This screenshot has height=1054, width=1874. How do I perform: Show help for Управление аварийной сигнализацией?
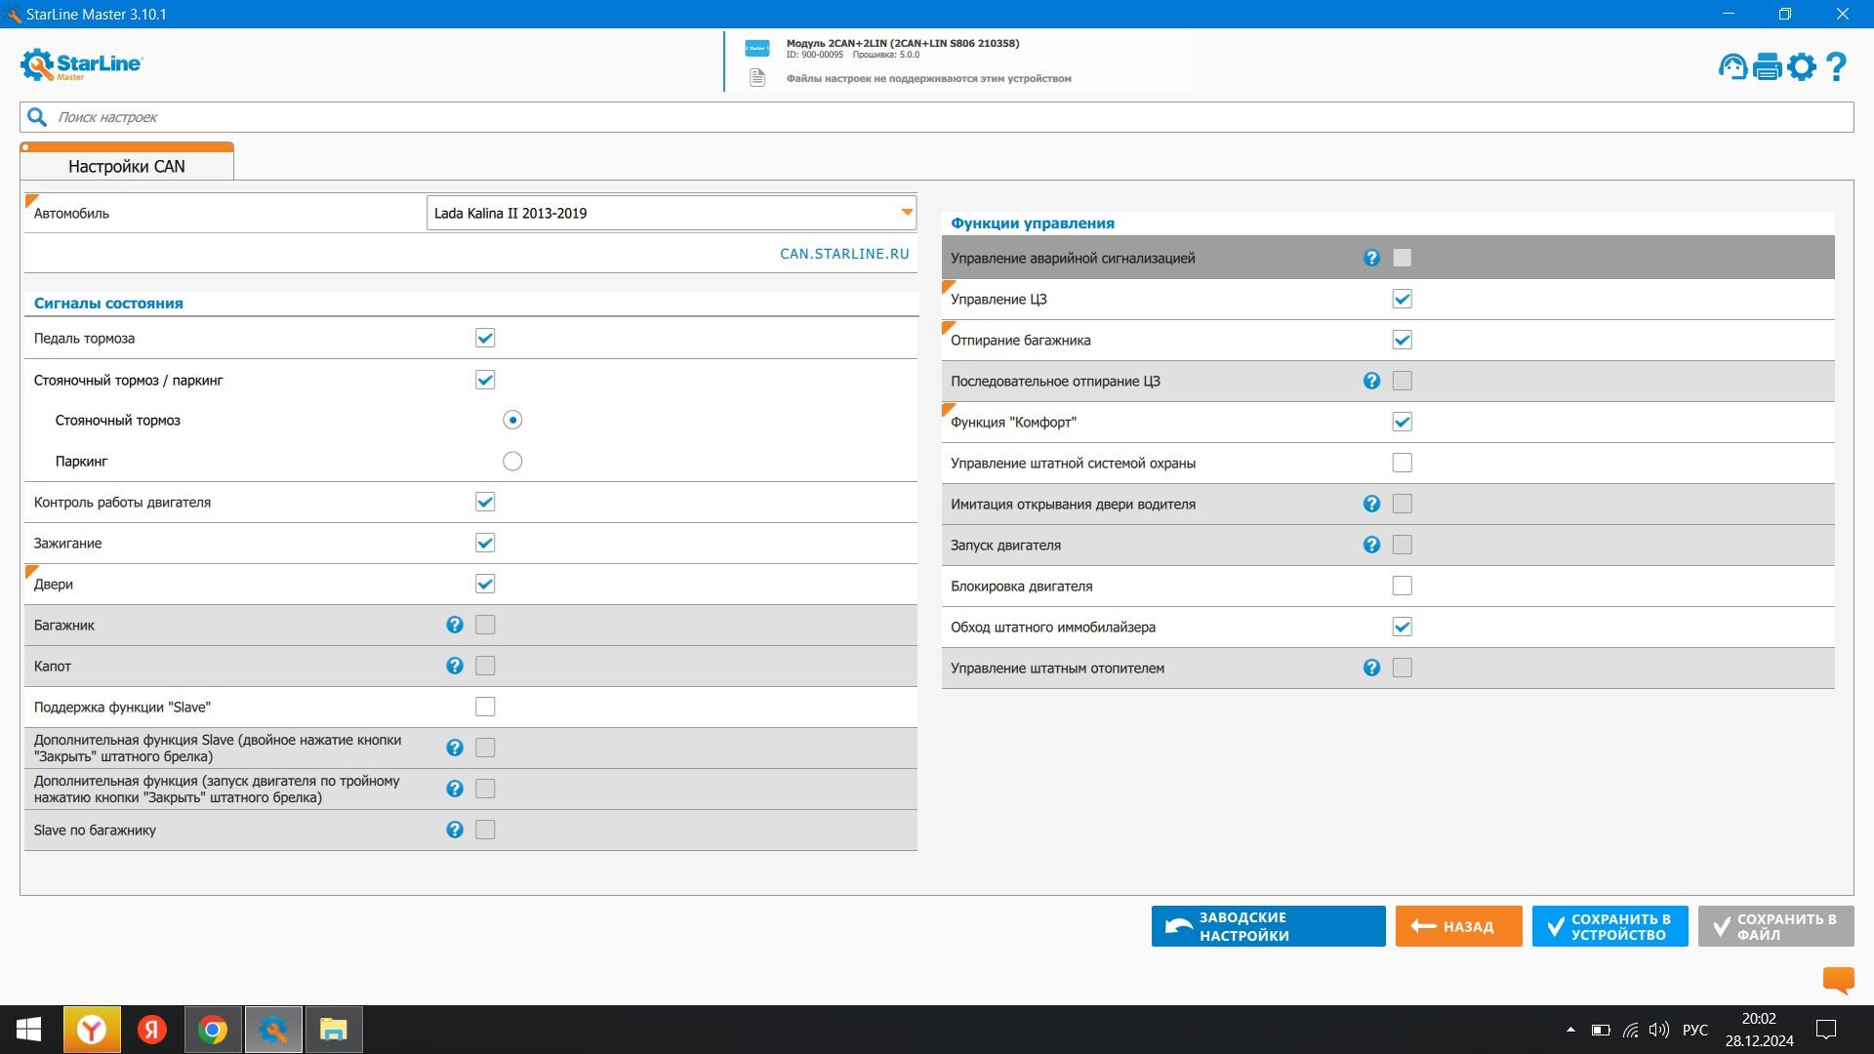(1371, 258)
